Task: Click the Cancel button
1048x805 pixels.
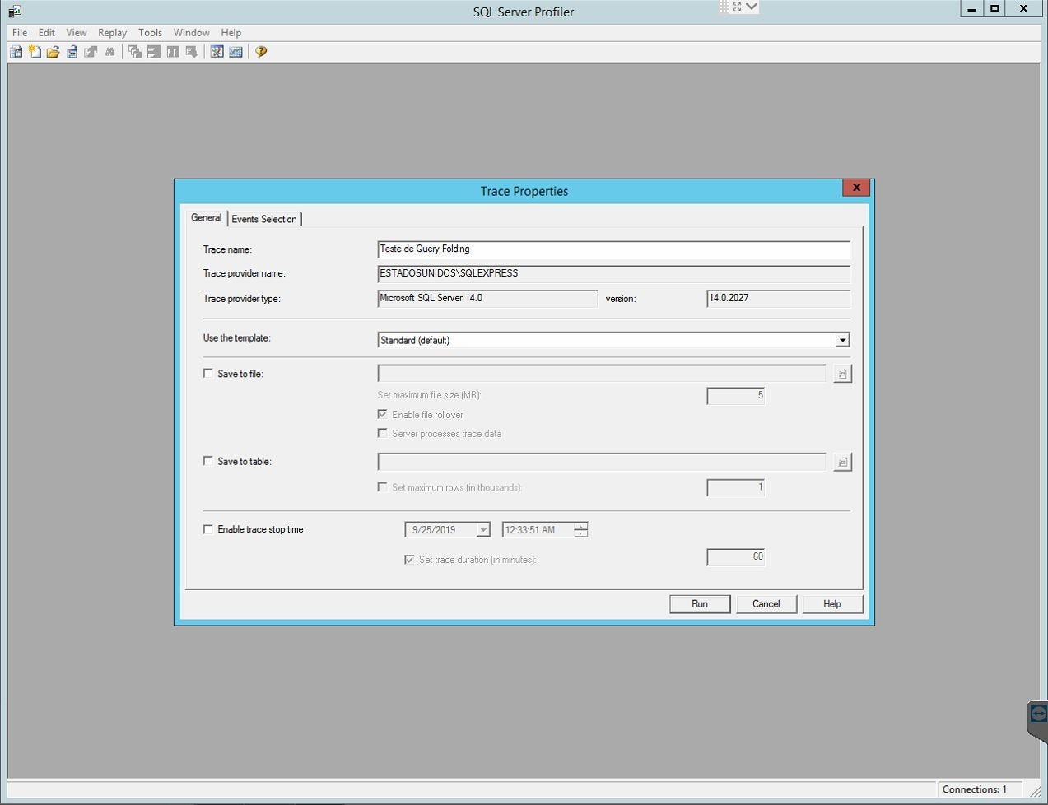Action: 766,604
